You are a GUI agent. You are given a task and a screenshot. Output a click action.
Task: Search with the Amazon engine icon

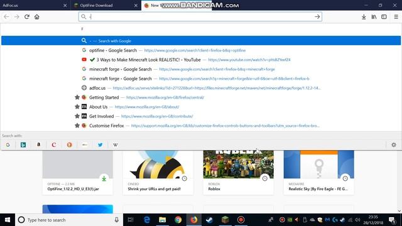click(x=38, y=145)
